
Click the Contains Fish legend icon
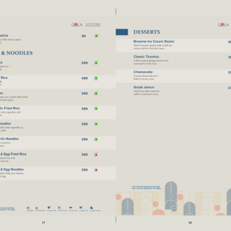pos(70,208)
